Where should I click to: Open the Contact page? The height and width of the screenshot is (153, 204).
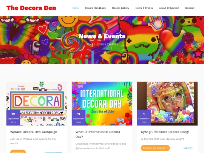coord(190,8)
